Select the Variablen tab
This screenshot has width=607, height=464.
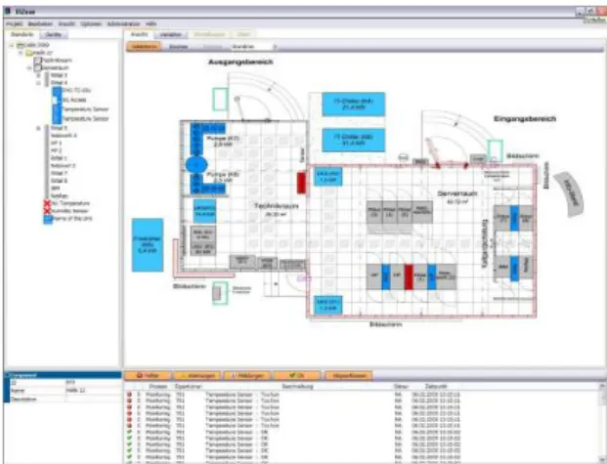[171, 34]
